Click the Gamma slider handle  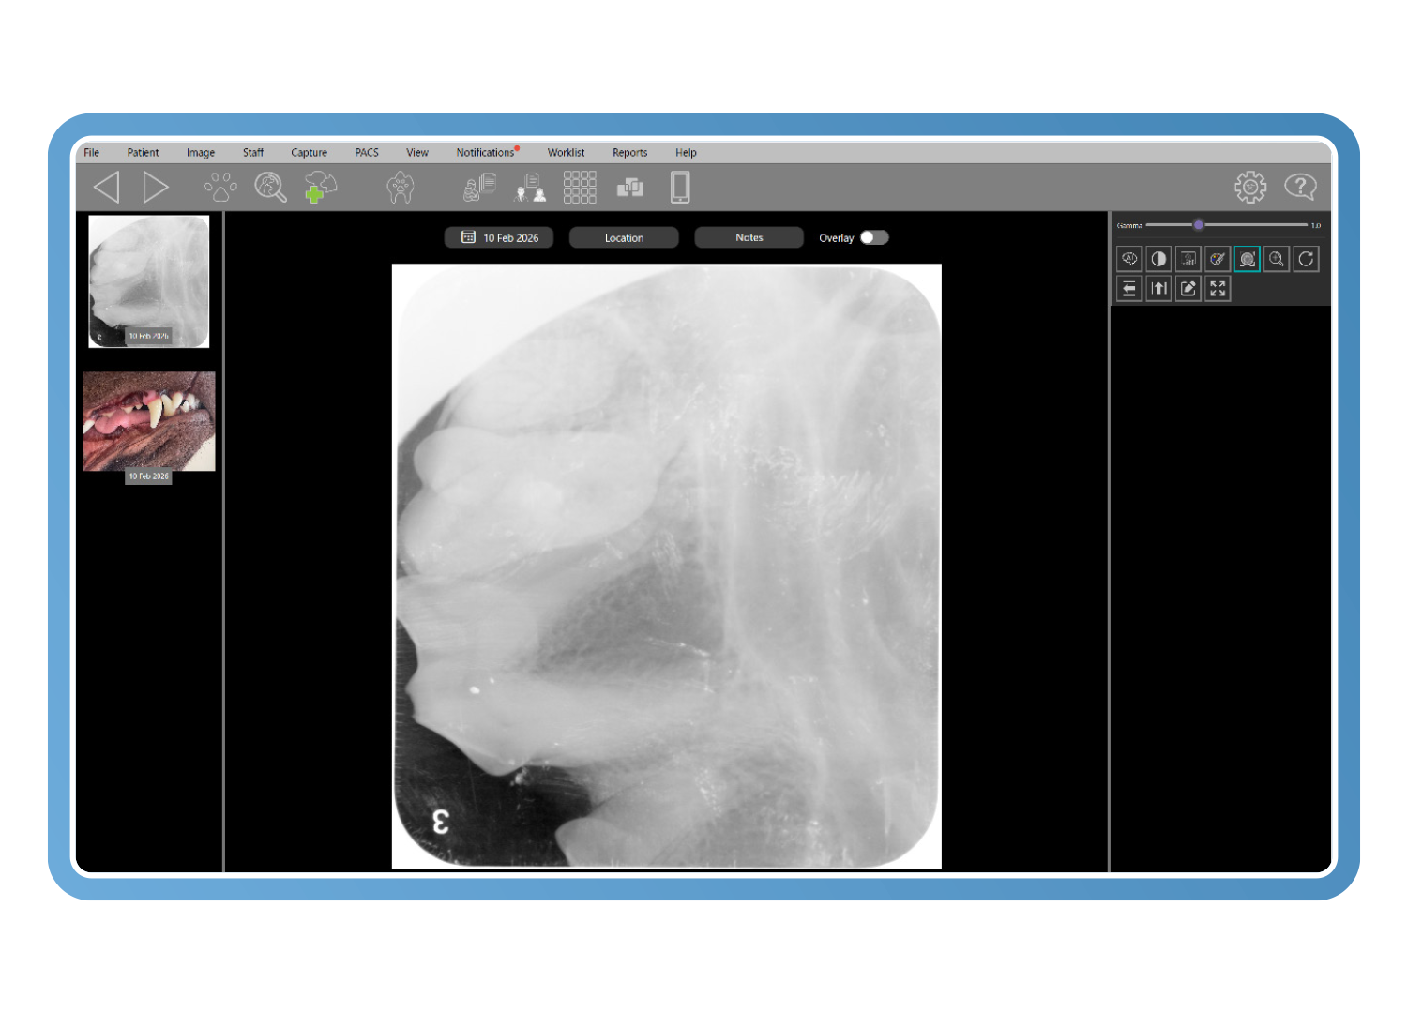coord(1198,225)
